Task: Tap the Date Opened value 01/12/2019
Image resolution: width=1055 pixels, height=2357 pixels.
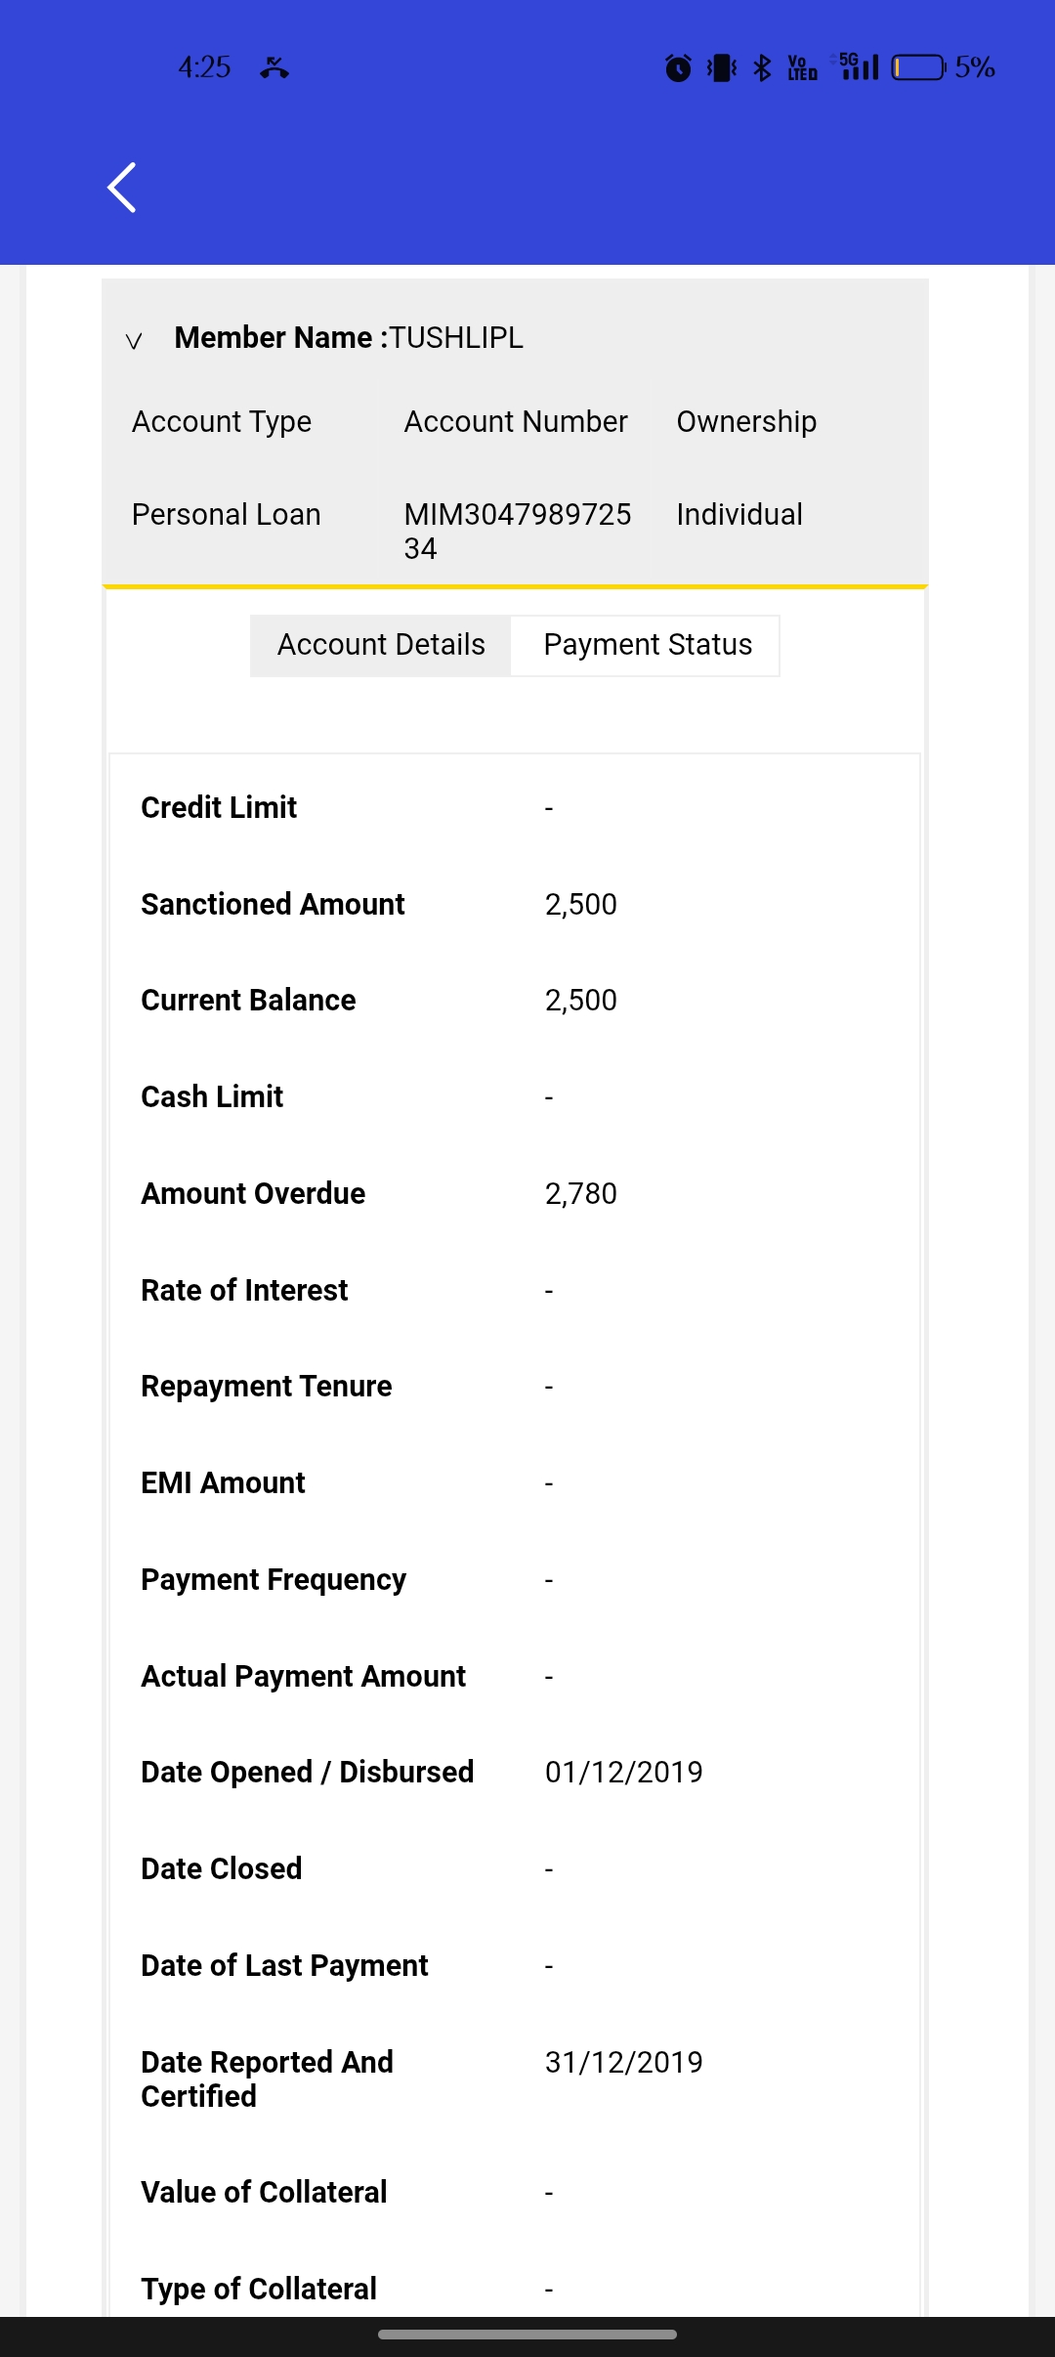Action: click(x=623, y=1772)
